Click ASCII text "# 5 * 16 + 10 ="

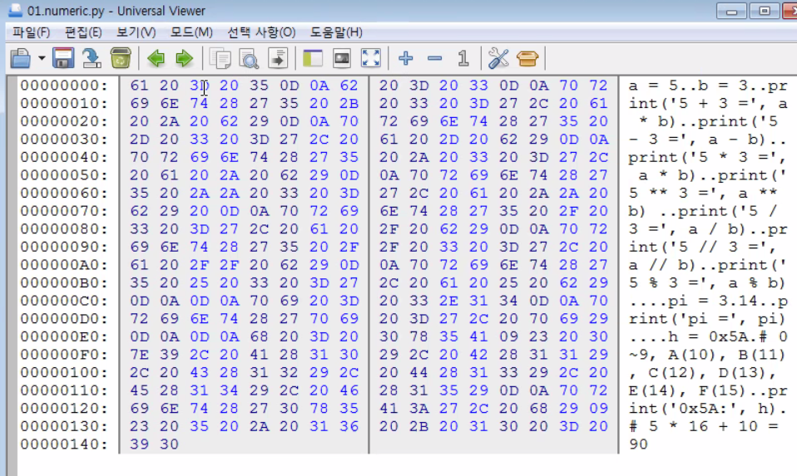(703, 426)
